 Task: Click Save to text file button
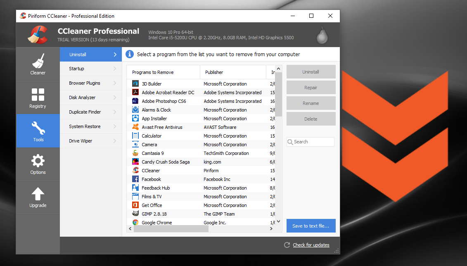311,226
